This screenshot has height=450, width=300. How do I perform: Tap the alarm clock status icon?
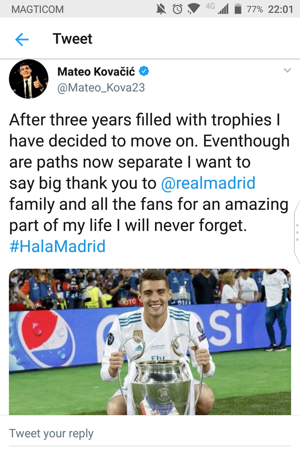(177, 9)
